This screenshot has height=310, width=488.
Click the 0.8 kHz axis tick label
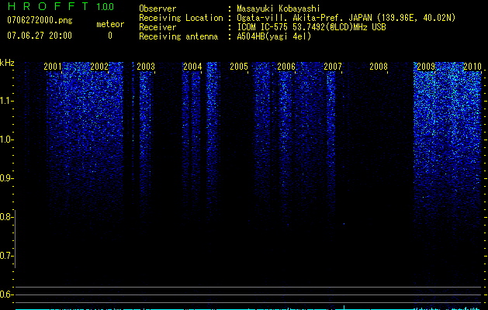point(6,217)
